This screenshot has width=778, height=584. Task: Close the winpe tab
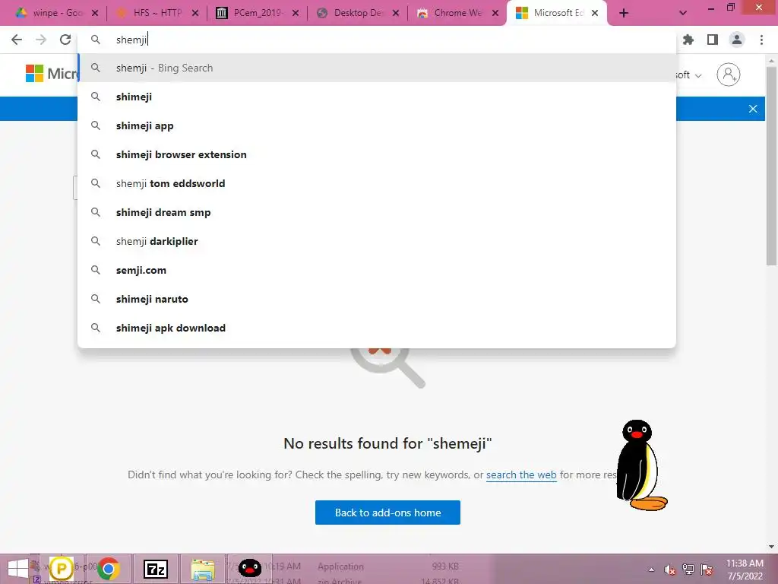tap(95, 14)
